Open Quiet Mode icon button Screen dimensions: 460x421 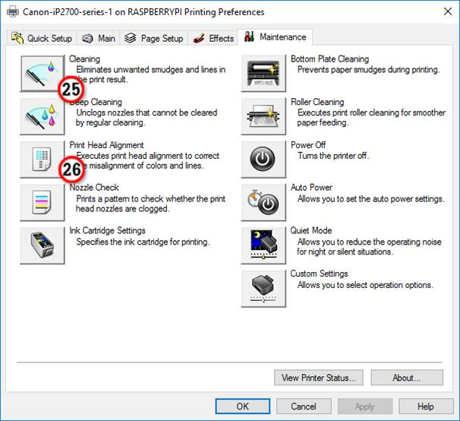[x=263, y=245]
